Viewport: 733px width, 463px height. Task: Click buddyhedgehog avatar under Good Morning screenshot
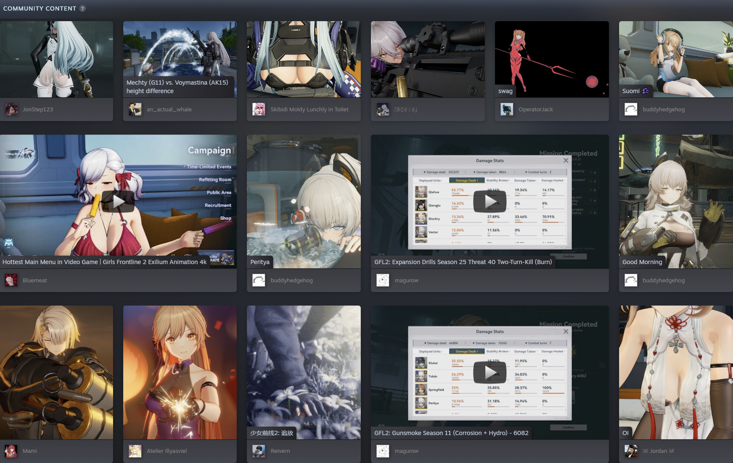[631, 280]
